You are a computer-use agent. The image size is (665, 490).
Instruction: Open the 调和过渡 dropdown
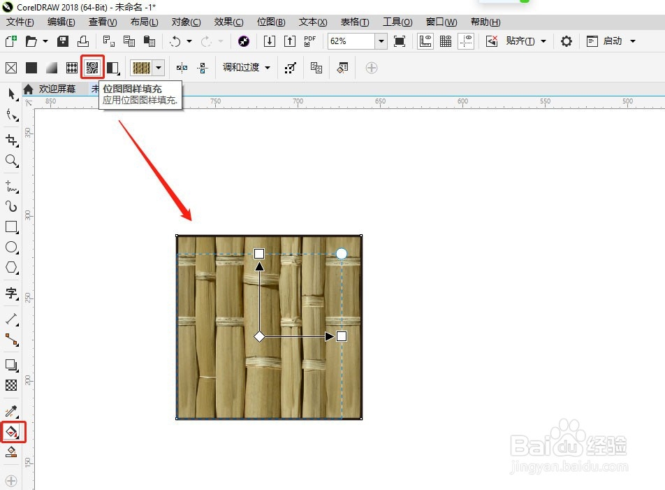point(247,68)
